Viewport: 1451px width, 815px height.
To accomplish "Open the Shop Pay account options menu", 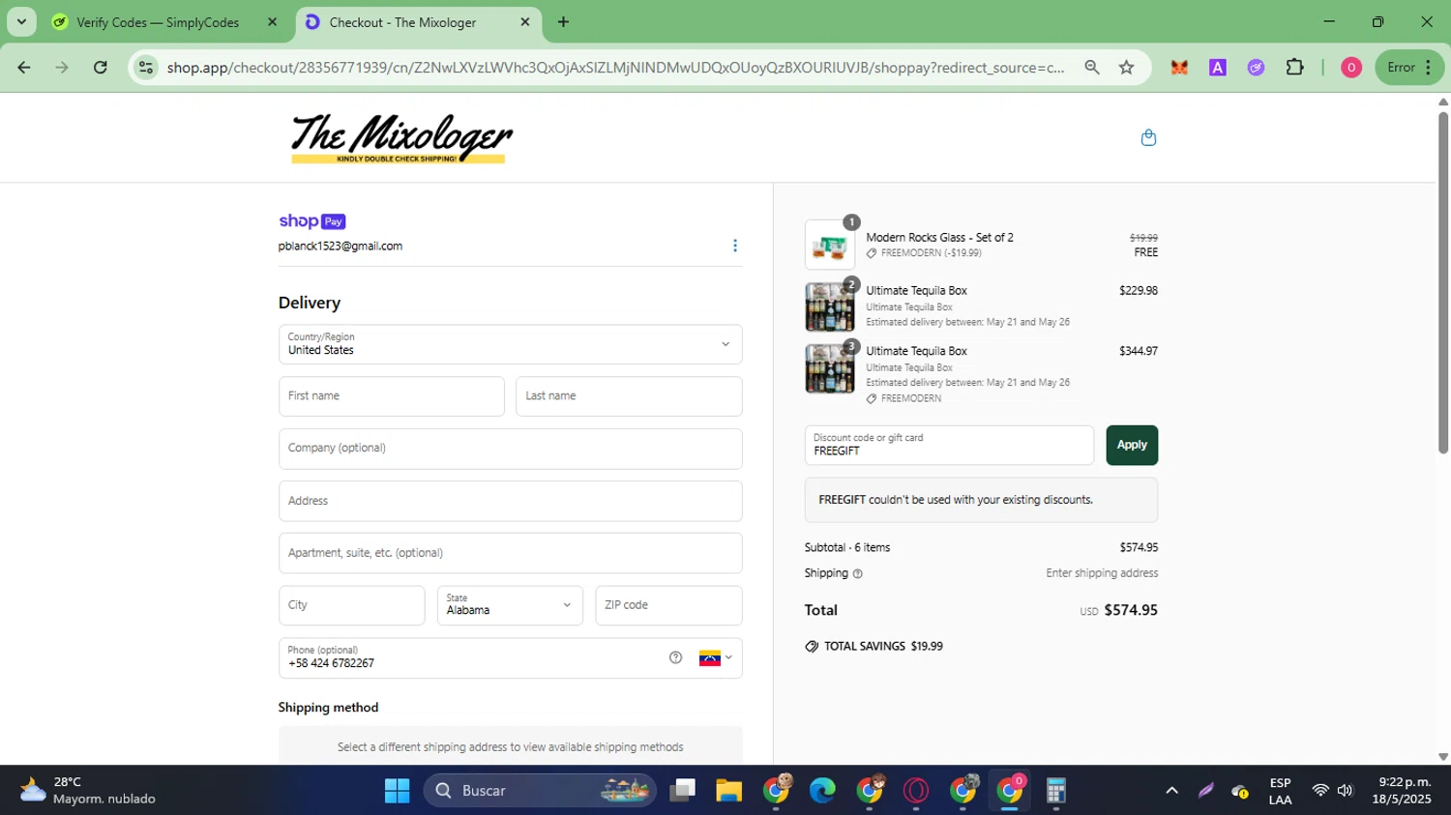I will 735,246.
